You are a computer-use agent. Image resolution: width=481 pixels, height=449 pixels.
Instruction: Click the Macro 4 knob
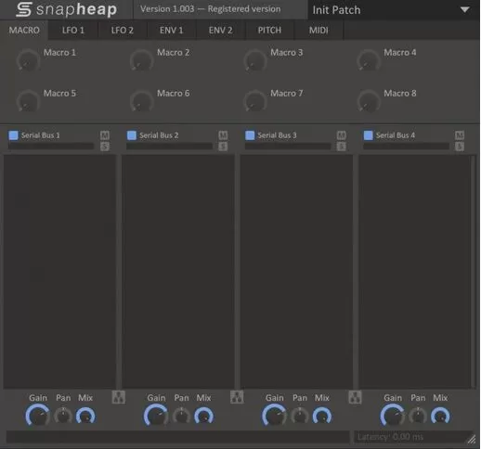(x=369, y=60)
